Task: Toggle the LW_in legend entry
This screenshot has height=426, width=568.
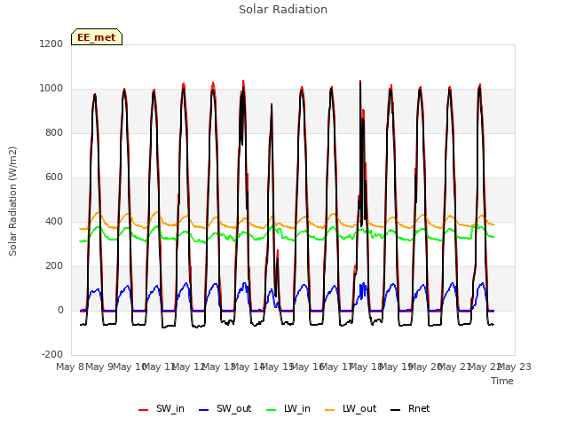Action: coord(288,409)
